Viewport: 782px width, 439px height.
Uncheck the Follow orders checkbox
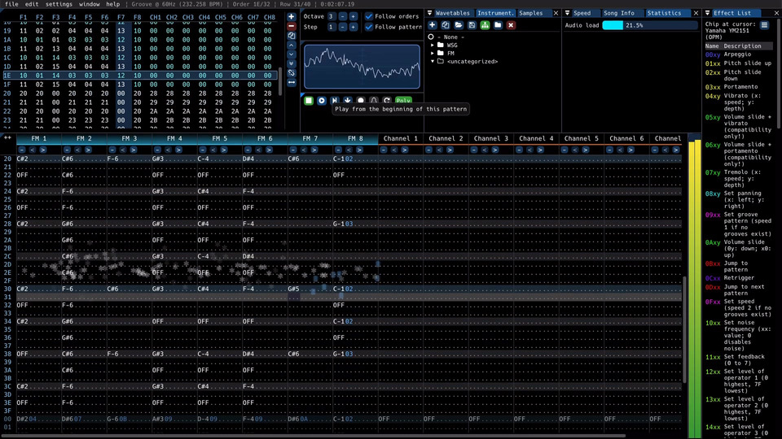(x=369, y=16)
